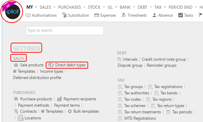Open the GL menu
The width and height of the screenshot is (203, 122).
coord(110,7)
